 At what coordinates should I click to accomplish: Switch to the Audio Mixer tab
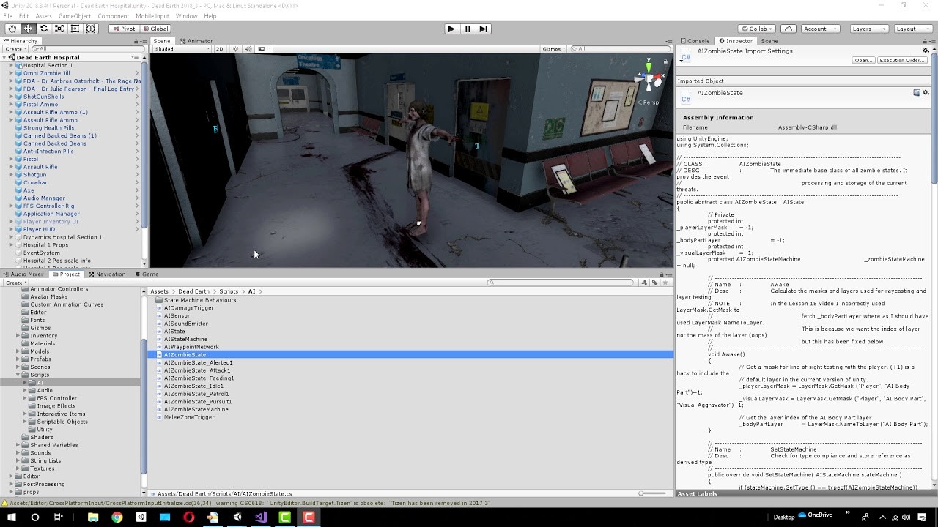[x=23, y=274]
